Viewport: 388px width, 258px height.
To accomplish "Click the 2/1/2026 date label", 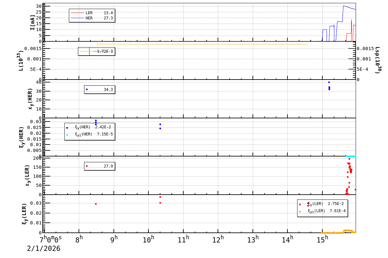I will point(43,249).
